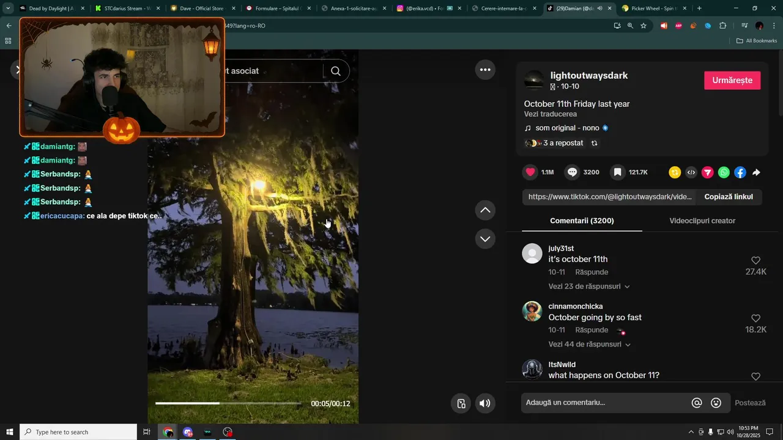The height and width of the screenshot is (440, 783).
Task: Bookmark this page with star icon
Action: [644, 26]
